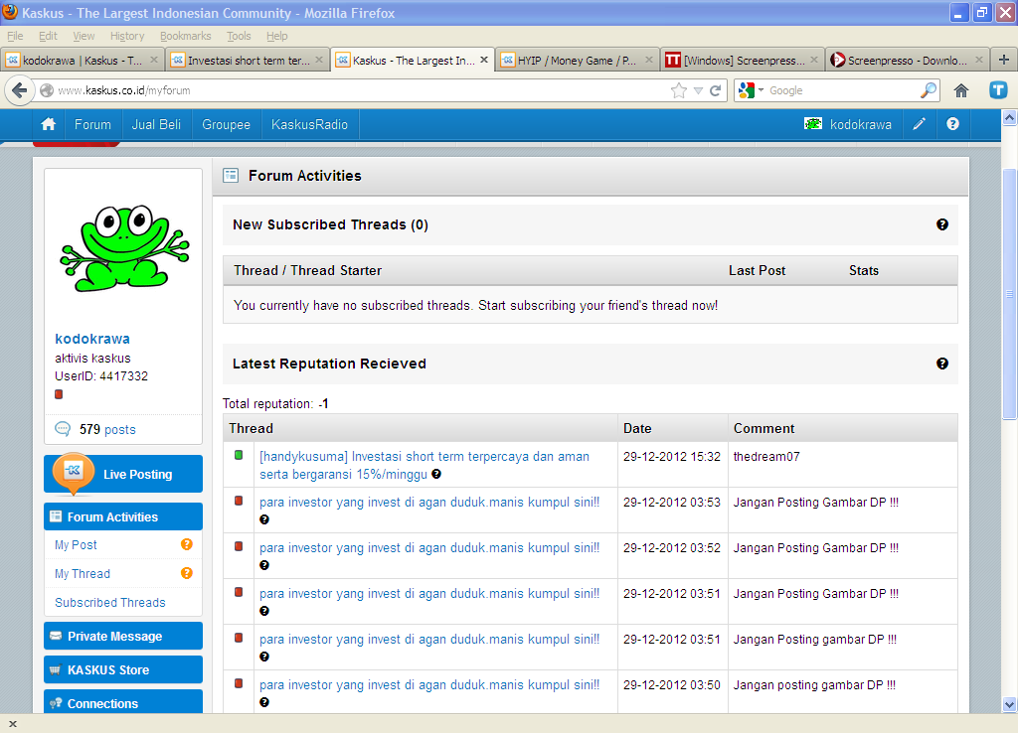
Task: Click the small frog icon beside kodokrawa in navbar
Action: coord(813,124)
